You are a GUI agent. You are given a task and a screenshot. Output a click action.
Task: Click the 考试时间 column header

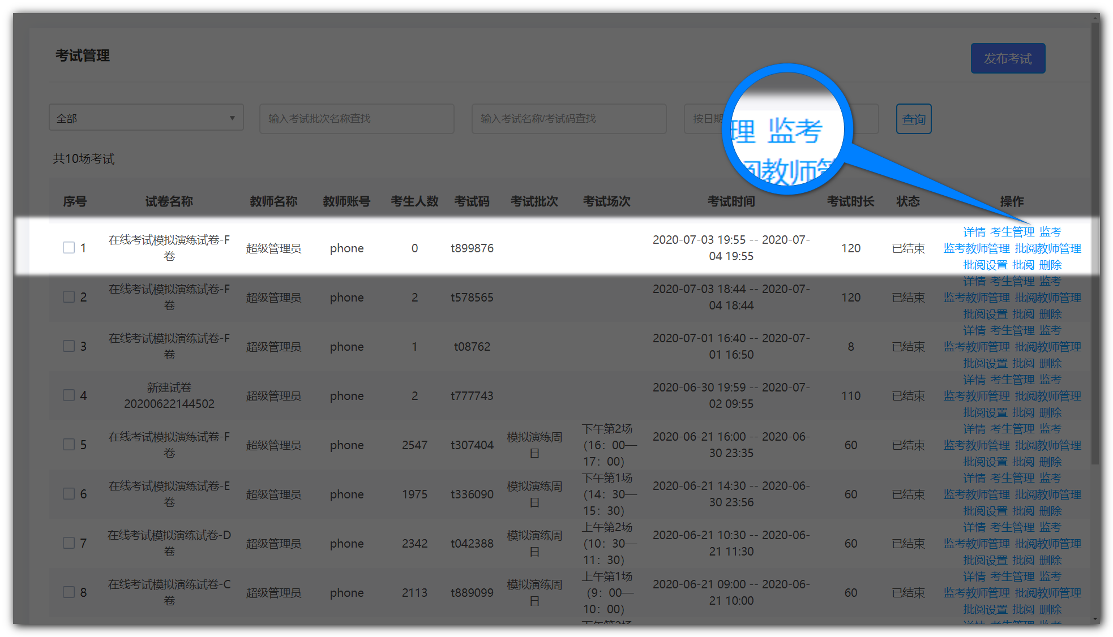click(x=731, y=201)
